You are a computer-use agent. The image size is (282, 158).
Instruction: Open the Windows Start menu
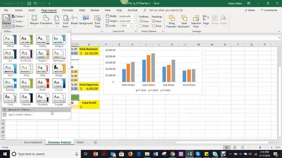[5, 154]
